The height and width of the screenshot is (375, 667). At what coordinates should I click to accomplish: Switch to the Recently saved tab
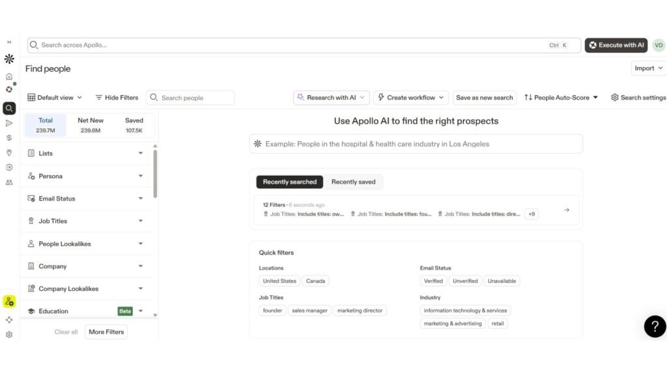click(354, 182)
